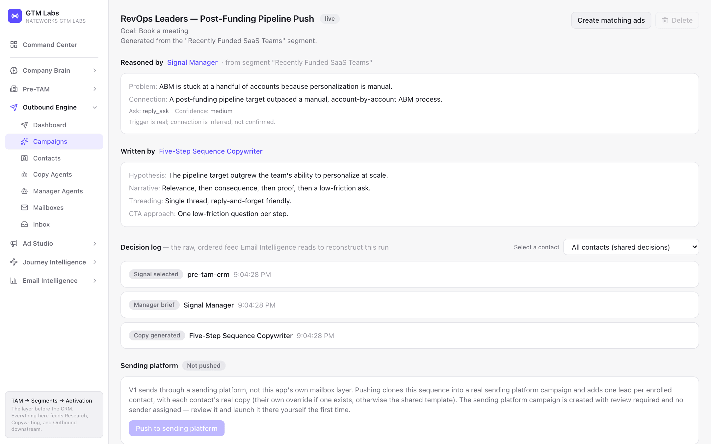The height and width of the screenshot is (444, 711).
Task: Expand the Pre-TAM chevron
Action: pos(95,89)
